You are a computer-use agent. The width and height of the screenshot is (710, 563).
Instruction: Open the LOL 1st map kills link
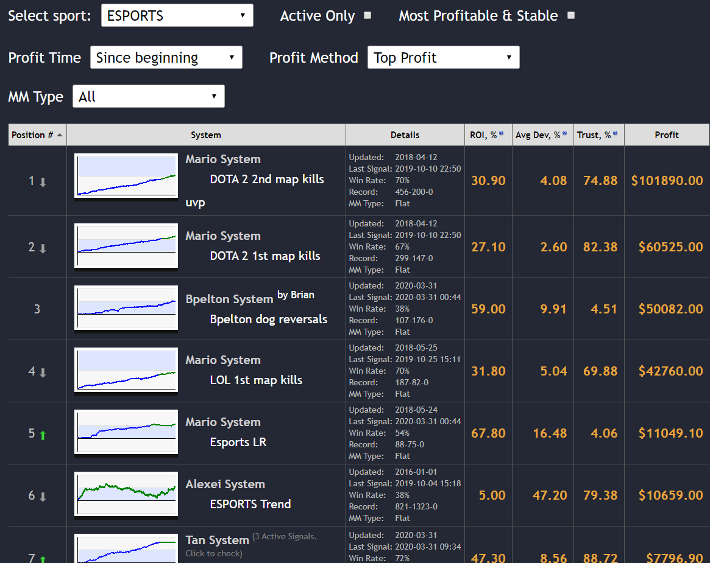coord(257,380)
